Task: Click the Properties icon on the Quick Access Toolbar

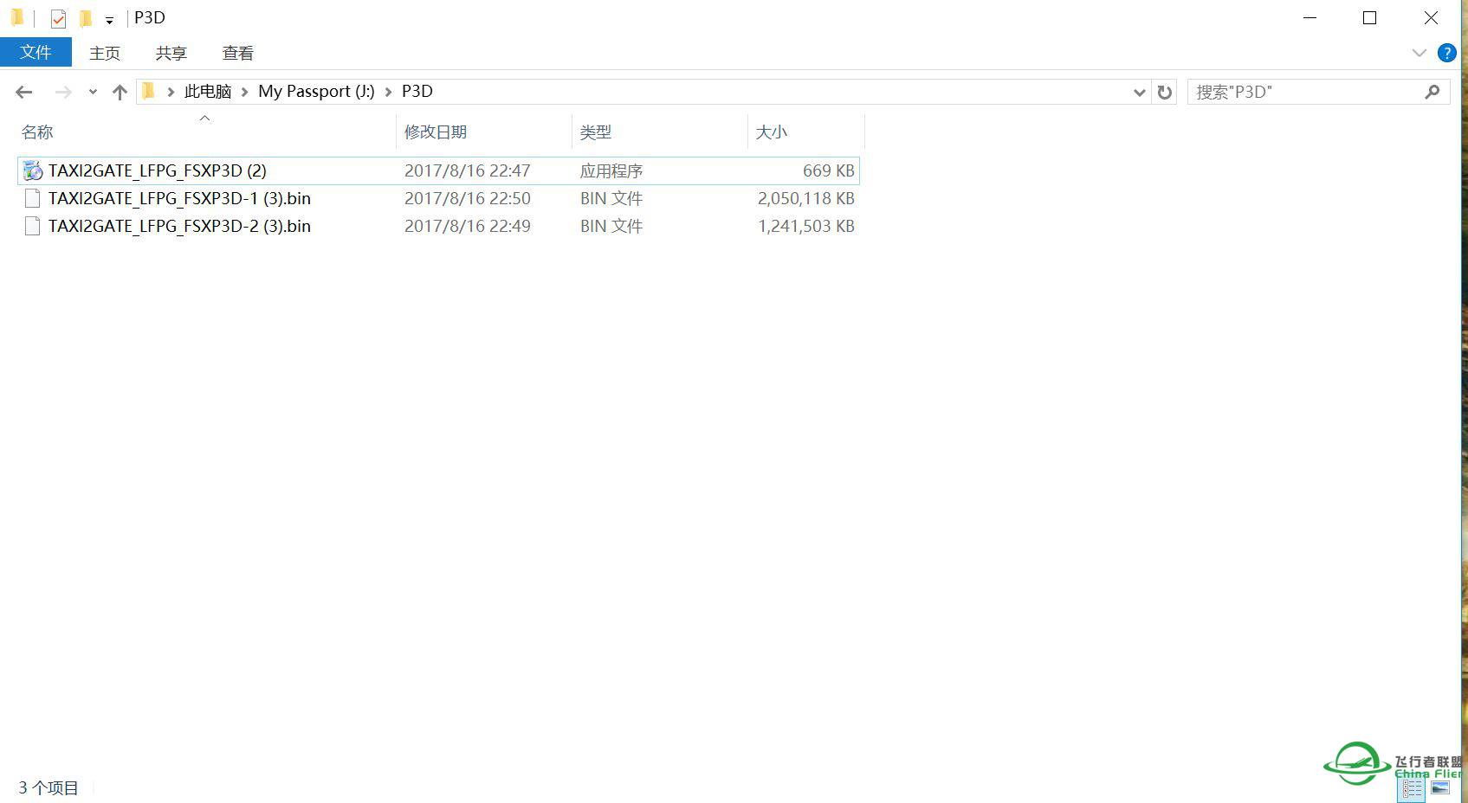Action: click(x=57, y=17)
